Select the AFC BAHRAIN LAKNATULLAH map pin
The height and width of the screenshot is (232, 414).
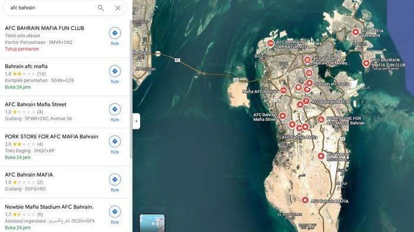pyautogui.click(x=270, y=43)
